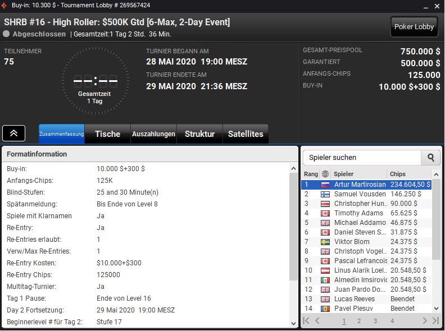Collapse header with double-chevron up button
This screenshot has height=331, width=445.
[x=13, y=133]
